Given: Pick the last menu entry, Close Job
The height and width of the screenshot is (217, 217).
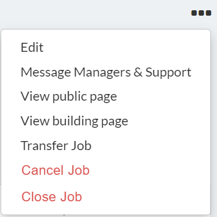Looking at the screenshot, I should [x=52, y=197].
